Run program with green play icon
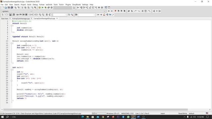 click(42, 8)
